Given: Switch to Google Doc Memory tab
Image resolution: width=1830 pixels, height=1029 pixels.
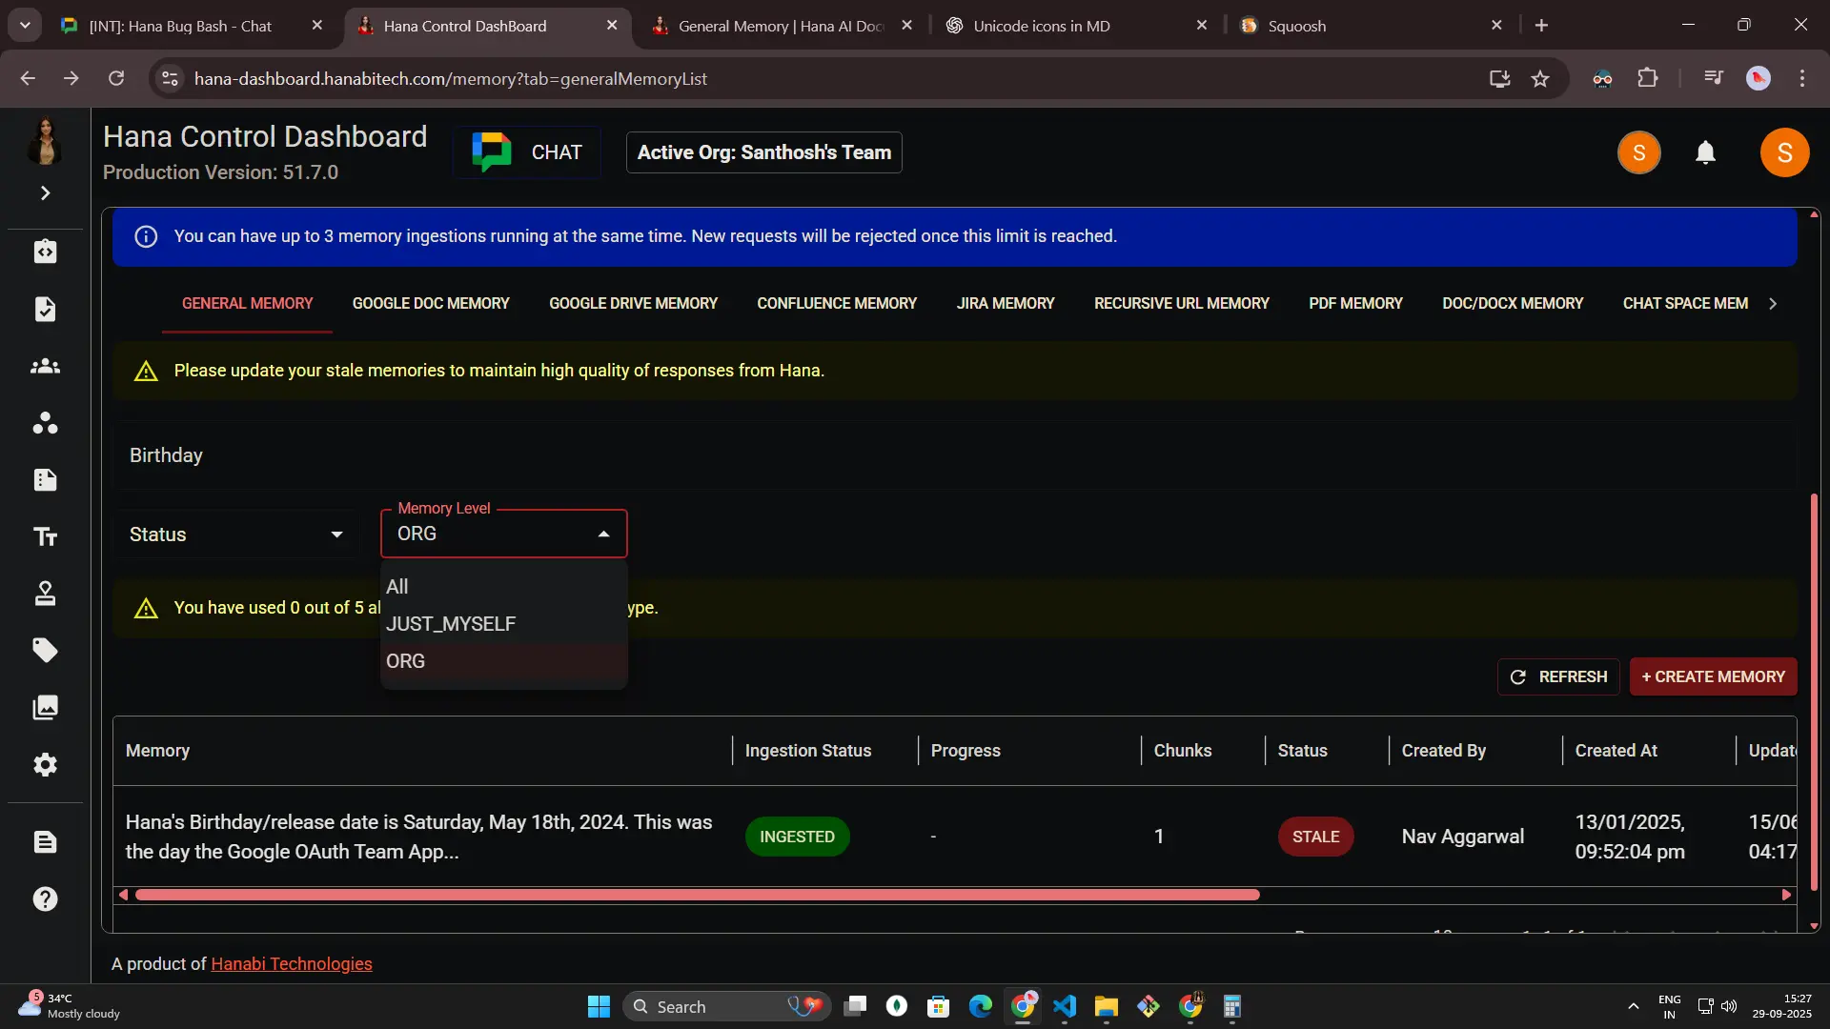Looking at the screenshot, I should (431, 303).
